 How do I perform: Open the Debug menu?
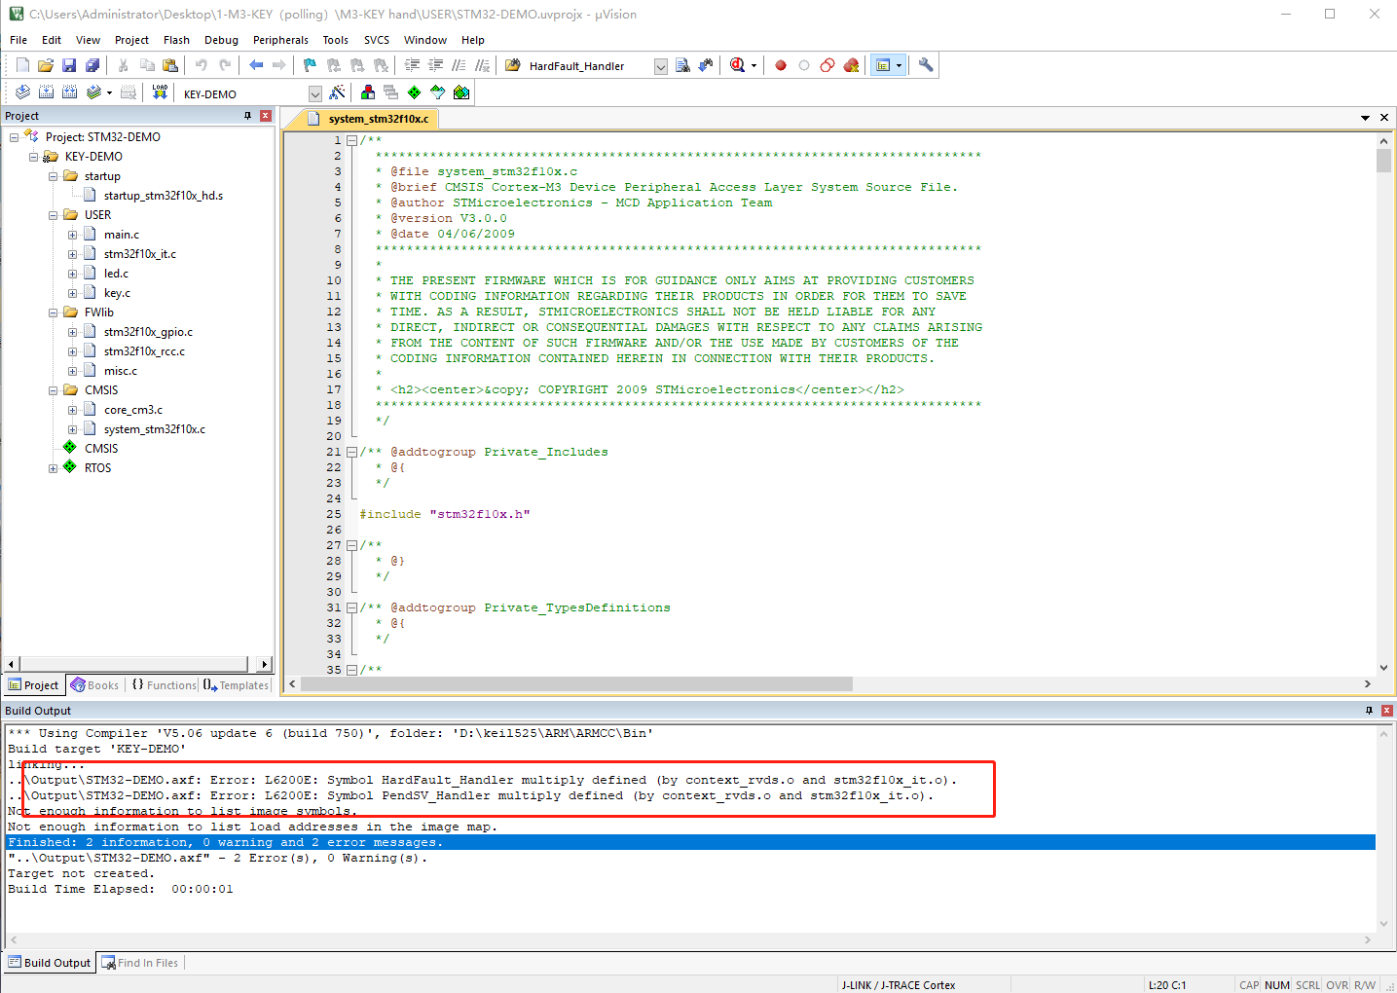[221, 40]
